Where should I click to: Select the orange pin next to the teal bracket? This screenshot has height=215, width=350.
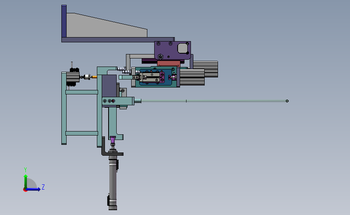[x=94, y=77]
